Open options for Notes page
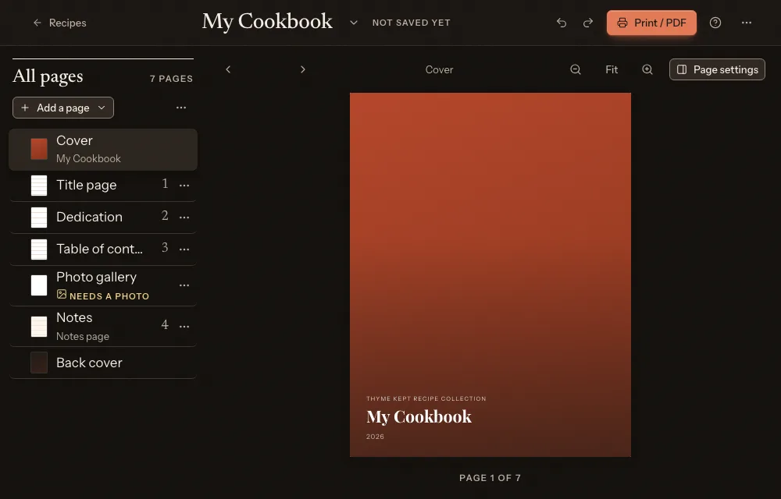The width and height of the screenshot is (781, 499). [184, 327]
